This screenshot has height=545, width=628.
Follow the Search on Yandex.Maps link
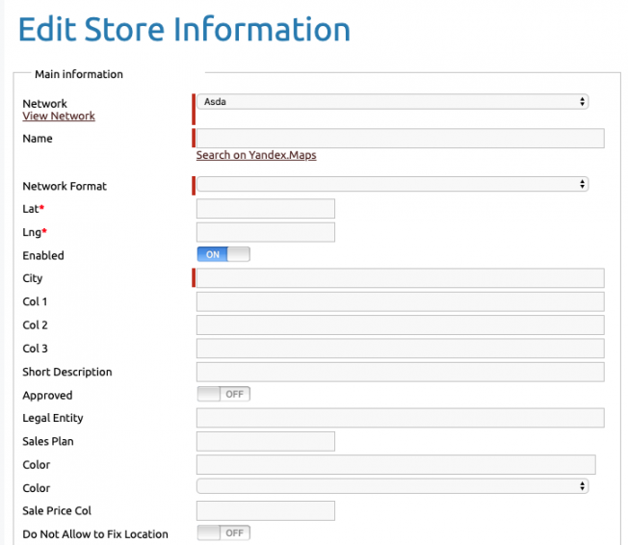coord(256,155)
